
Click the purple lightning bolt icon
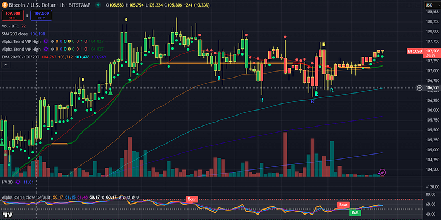click(382, 172)
